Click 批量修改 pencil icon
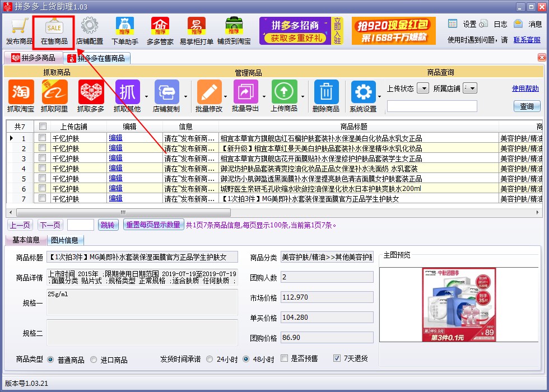 pos(209,96)
